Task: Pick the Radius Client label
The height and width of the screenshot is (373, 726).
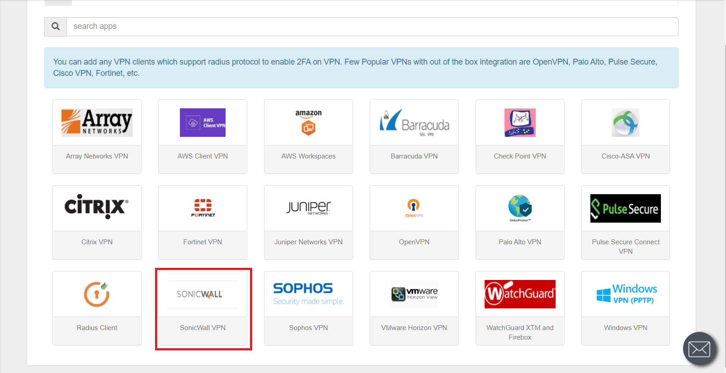Action: click(97, 328)
